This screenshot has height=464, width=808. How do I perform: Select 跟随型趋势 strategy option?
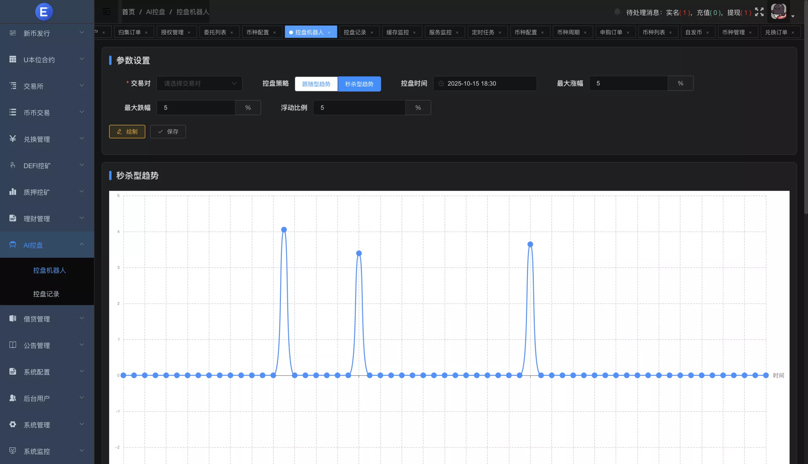pos(316,84)
